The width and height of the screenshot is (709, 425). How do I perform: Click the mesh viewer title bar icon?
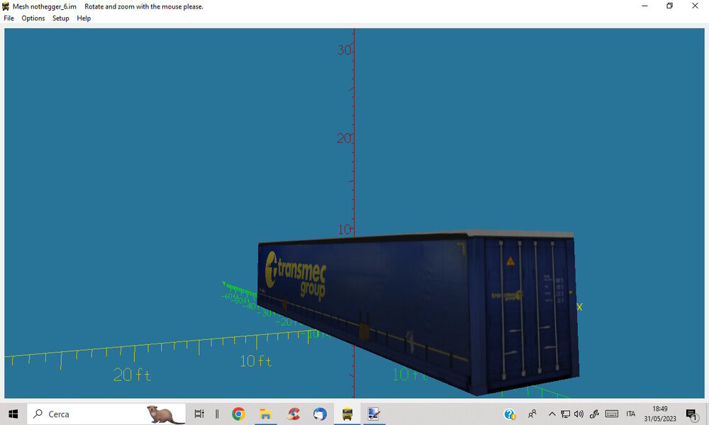tap(6, 6)
